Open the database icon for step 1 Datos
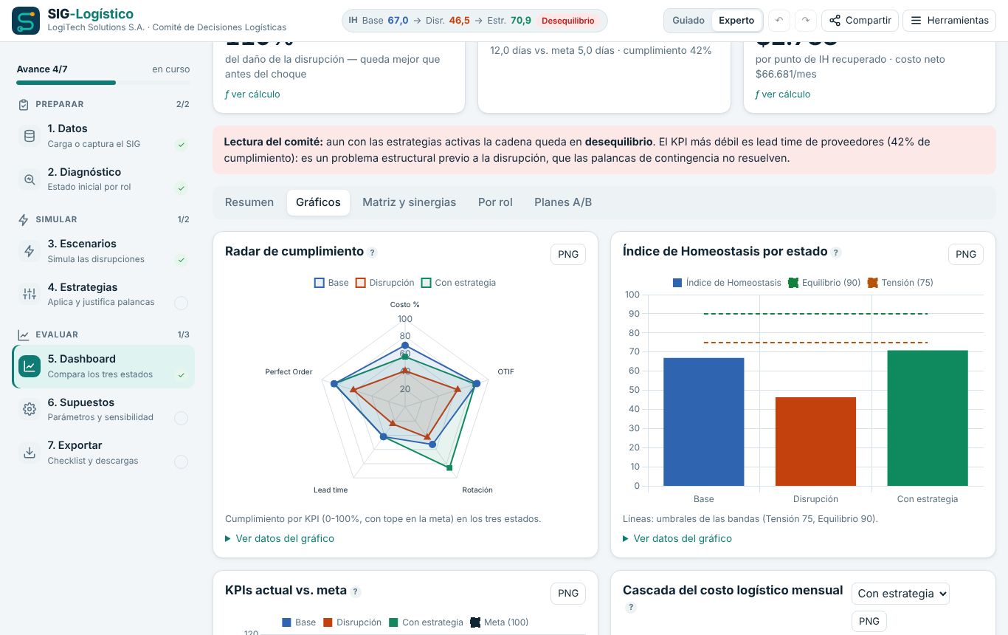 30,136
